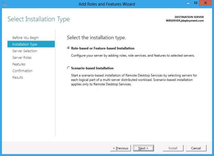Open the Installation Type step
214x156 pixels.
[x=25, y=44]
